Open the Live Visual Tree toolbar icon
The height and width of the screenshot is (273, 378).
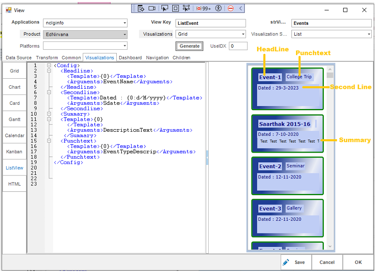[x=141, y=8]
